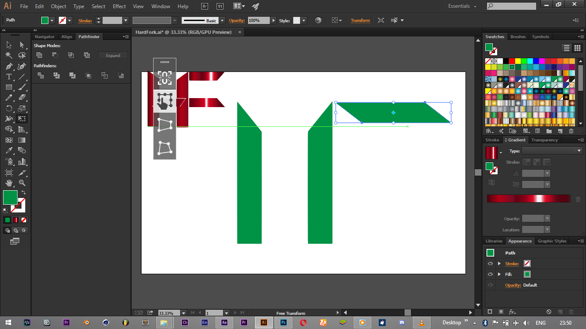Switch the Swatches panel to list view
The width and height of the screenshot is (586, 329).
pyautogui.click(x=567, y=48)
